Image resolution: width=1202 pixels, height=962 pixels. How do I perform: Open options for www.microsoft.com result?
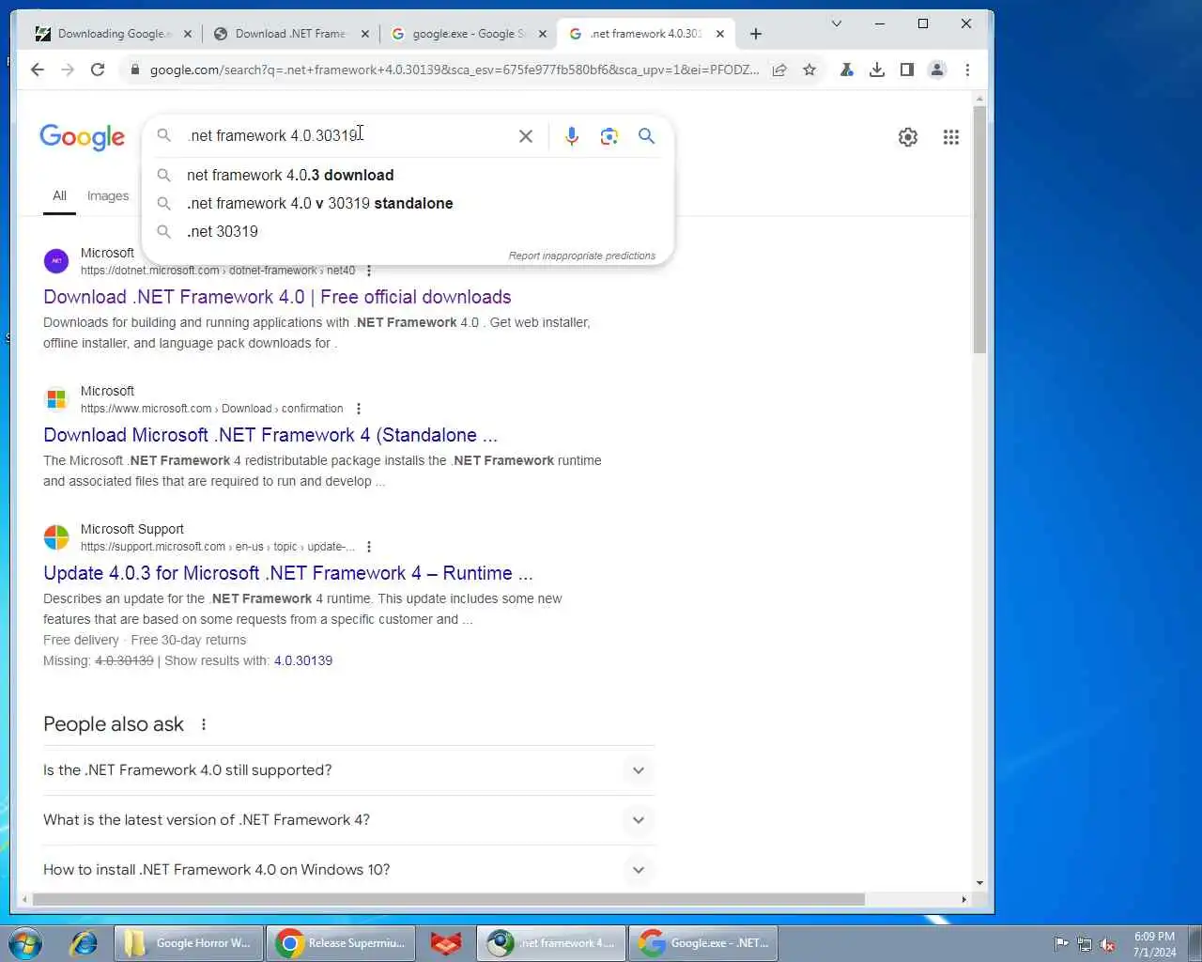pos(358,409)
